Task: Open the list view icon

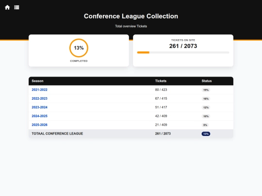Action: click(16, 7)
